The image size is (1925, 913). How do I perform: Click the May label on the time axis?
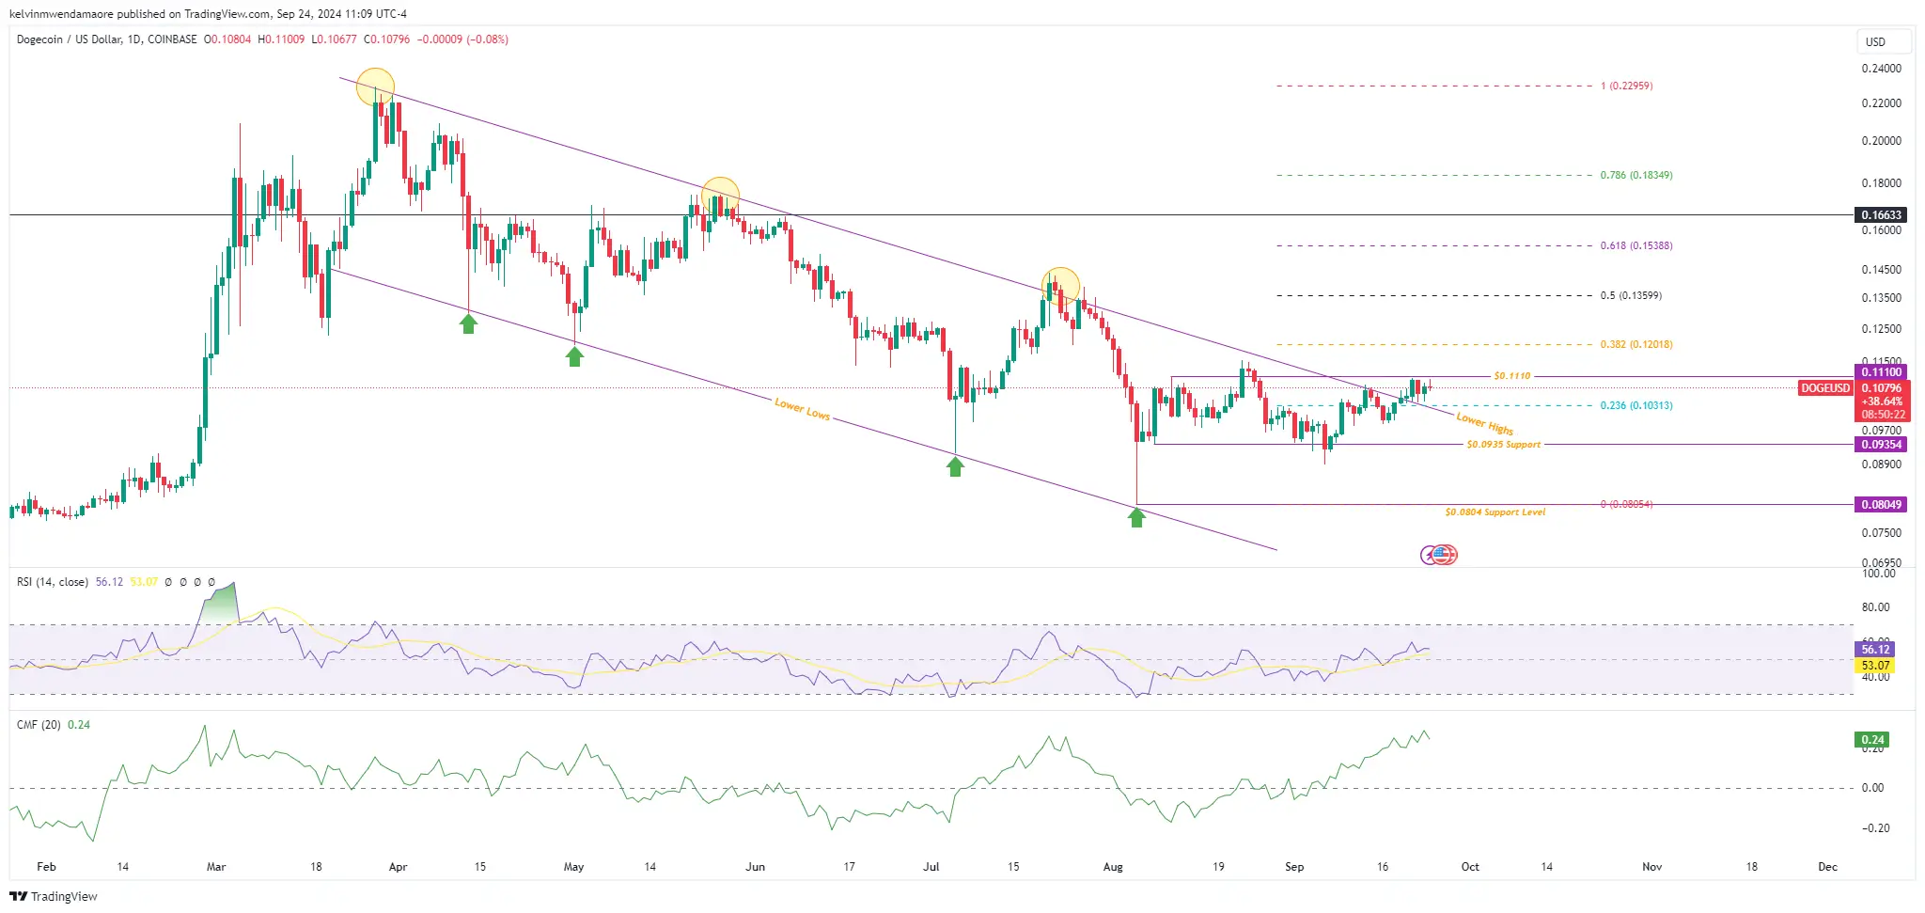coord(573,867)
